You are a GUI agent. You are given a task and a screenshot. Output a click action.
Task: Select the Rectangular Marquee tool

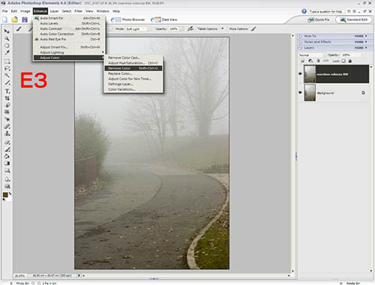pyautogui.click(x=7, y=61)
